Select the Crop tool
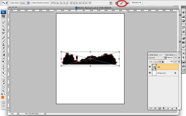 click(x=3, y=30)
